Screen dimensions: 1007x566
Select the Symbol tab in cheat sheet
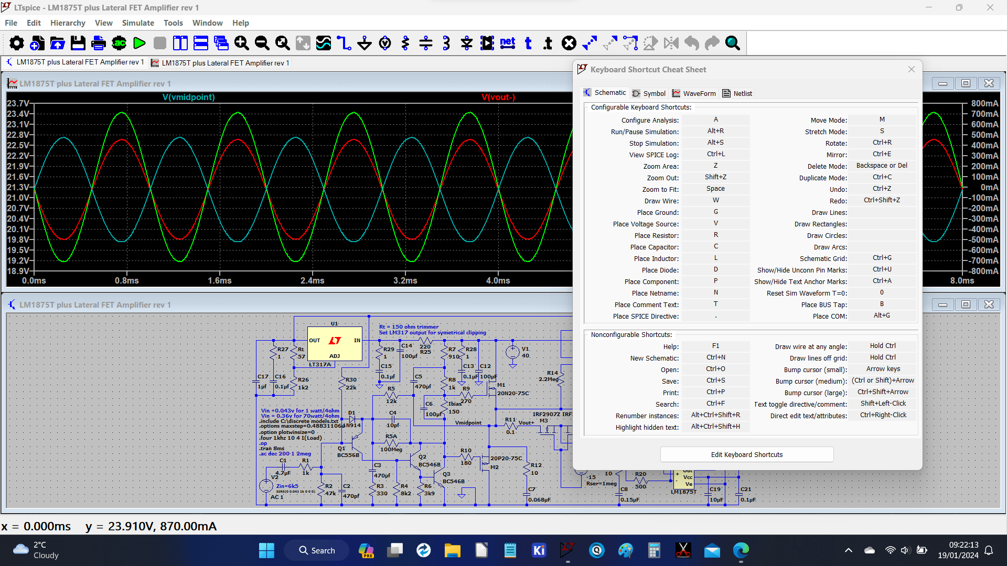click(x=649, y=93)
